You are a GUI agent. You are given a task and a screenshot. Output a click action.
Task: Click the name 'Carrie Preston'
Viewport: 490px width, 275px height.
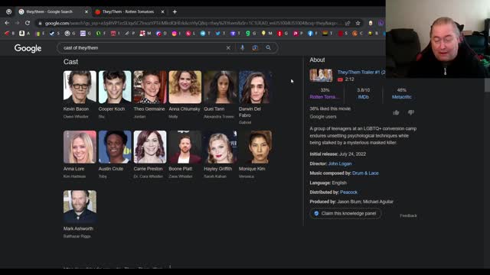tap(148, 169)
